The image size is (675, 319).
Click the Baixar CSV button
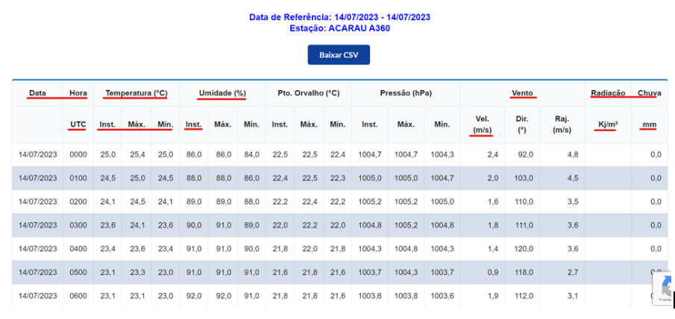click(339, 55)
